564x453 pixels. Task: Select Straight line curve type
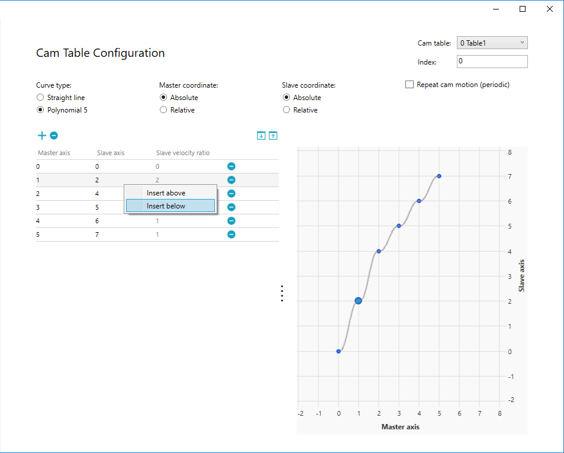[x=40, y=98]
